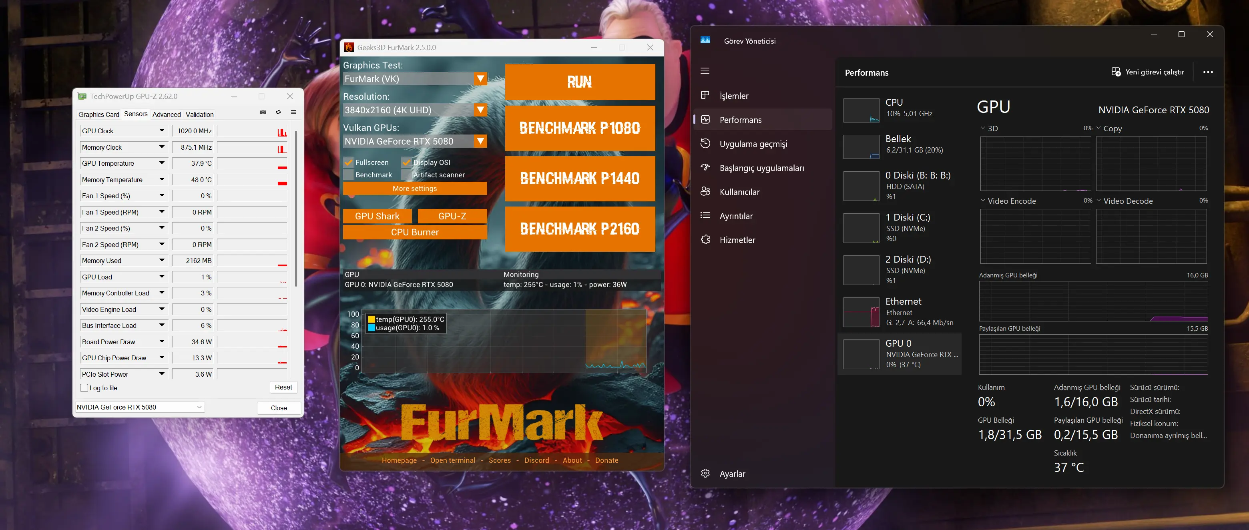Image resolution: width=1249 pixels, height=530 pixels.
Task: Open İşlemler processes page icon
Action: 705,96
